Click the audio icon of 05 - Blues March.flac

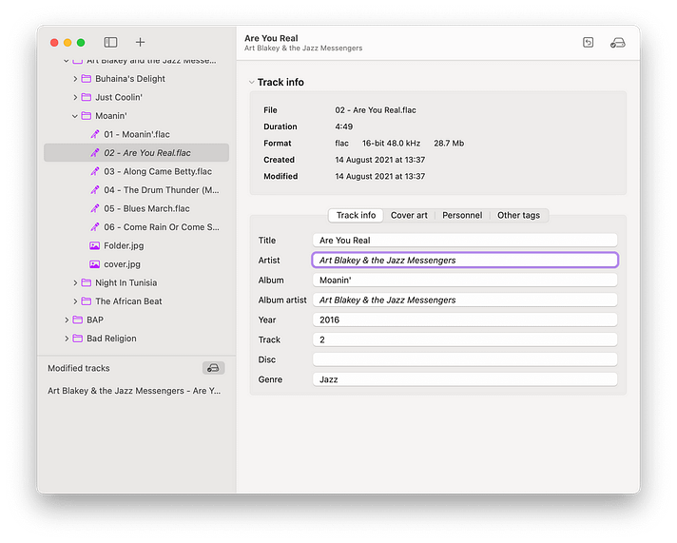coord(94,208)
